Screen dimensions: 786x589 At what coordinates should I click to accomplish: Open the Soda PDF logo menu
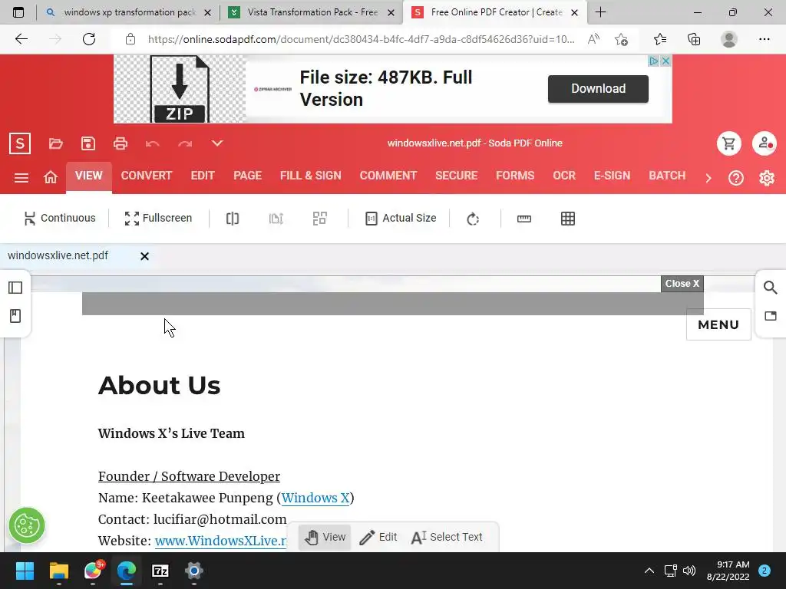tap(20, 143)
